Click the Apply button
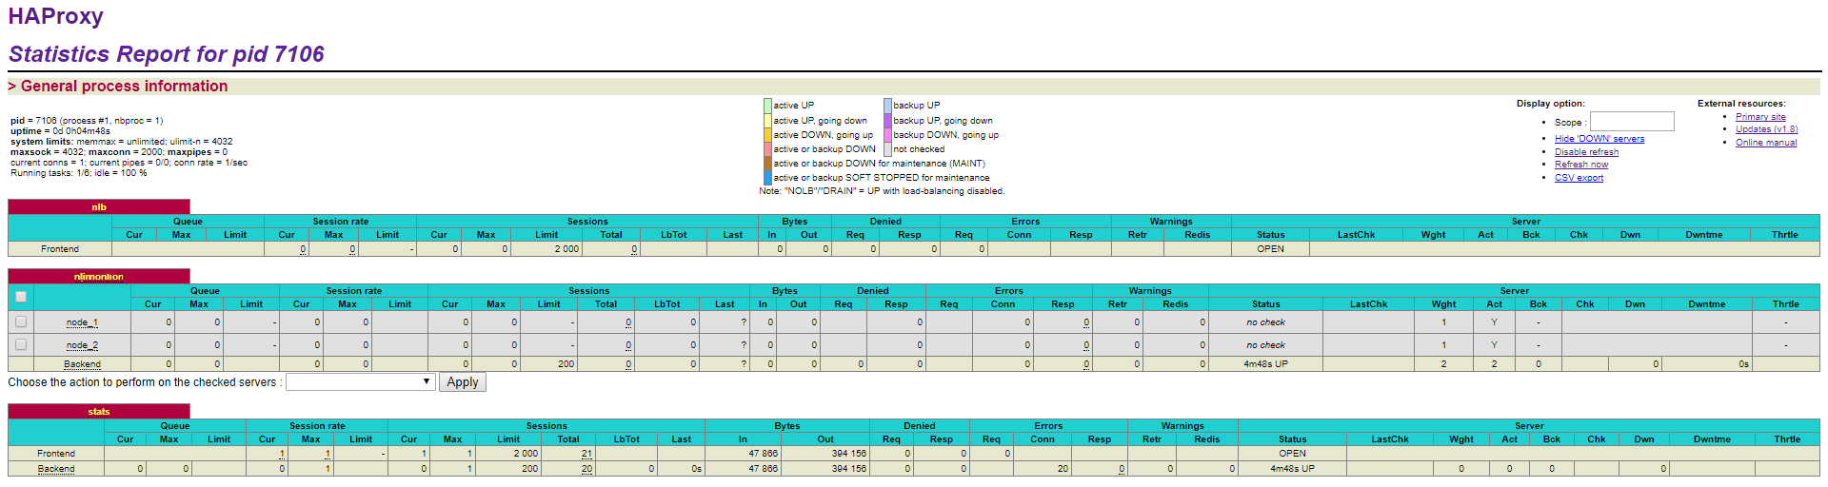This screenshot has height=487, width=1828. pos(463,381)
